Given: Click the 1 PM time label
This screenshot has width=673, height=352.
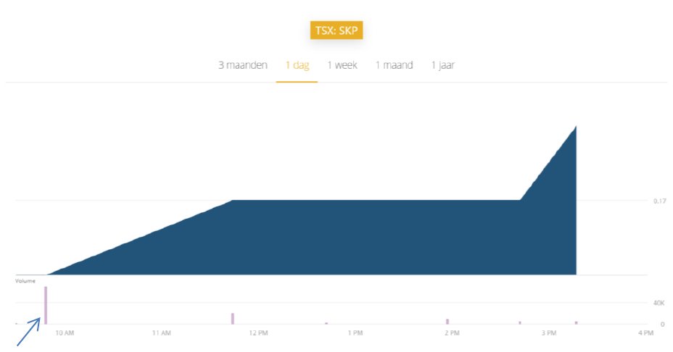Looking at the screenshot, I should click(x=355, y=332).
